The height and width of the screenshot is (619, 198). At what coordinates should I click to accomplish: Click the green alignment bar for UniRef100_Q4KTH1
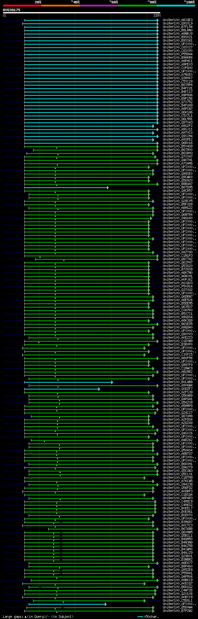tap(91, 160)
